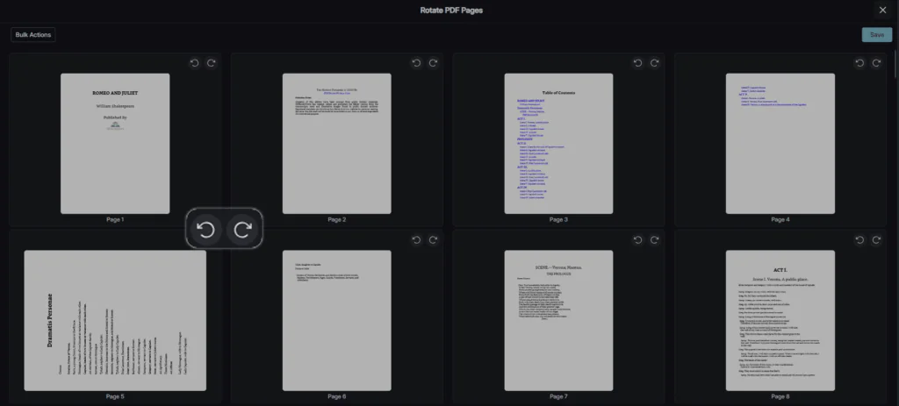Save the rotated PDF pages

tap(876, 35)
